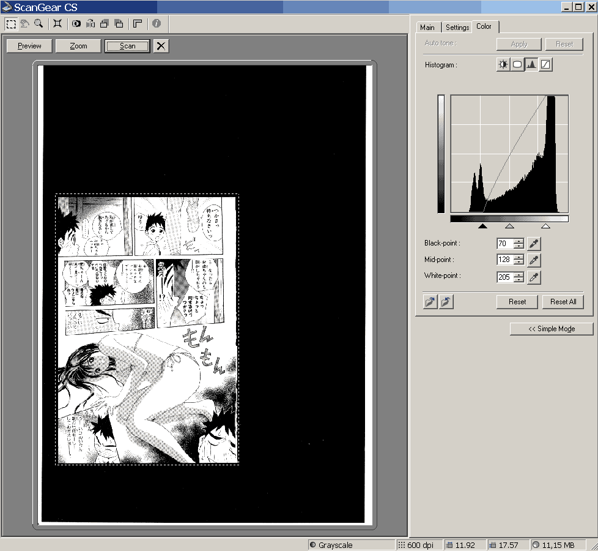The height and width of the screenshot is (551, 598).
Task: Click the Reset button next to Apply
Action: tap(564, 44)
